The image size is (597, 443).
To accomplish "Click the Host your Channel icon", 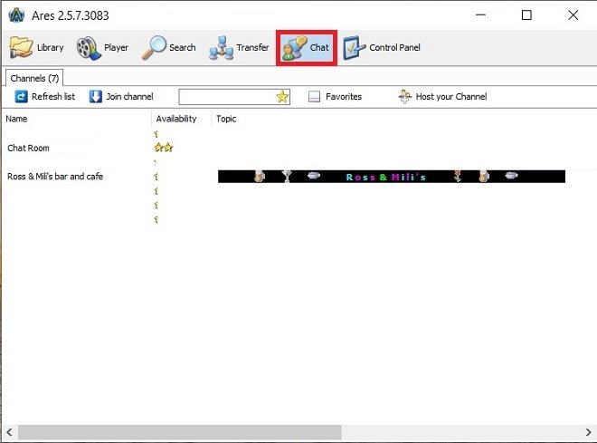I will coord(404,96).
